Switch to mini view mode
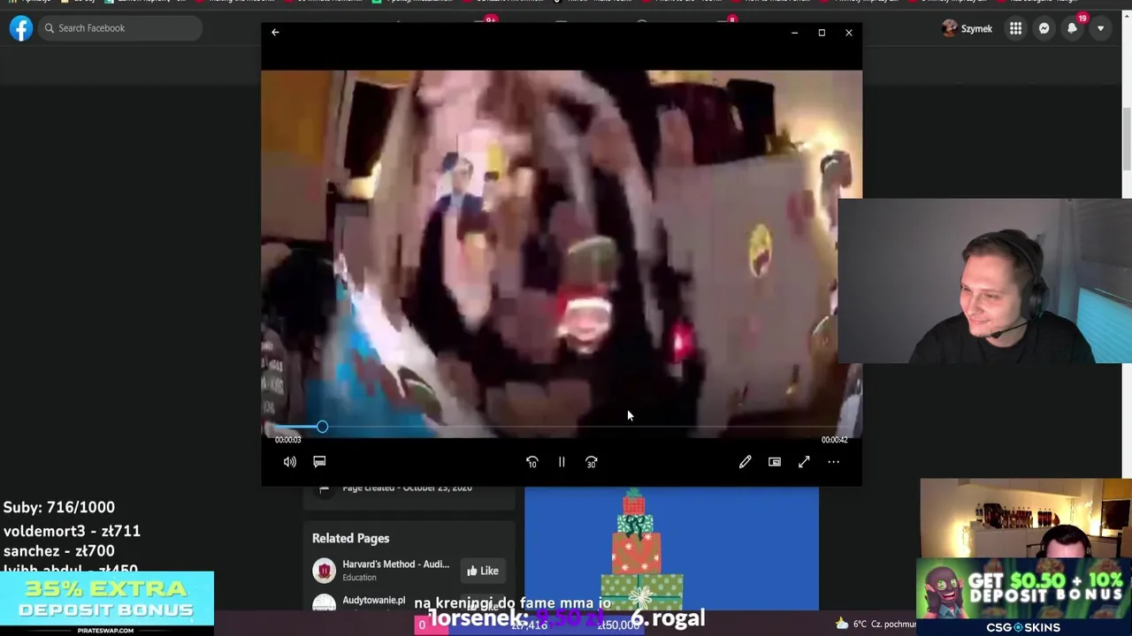This screenshot has width=1132, height=636. pyautogui.click(x=775, y=462)
